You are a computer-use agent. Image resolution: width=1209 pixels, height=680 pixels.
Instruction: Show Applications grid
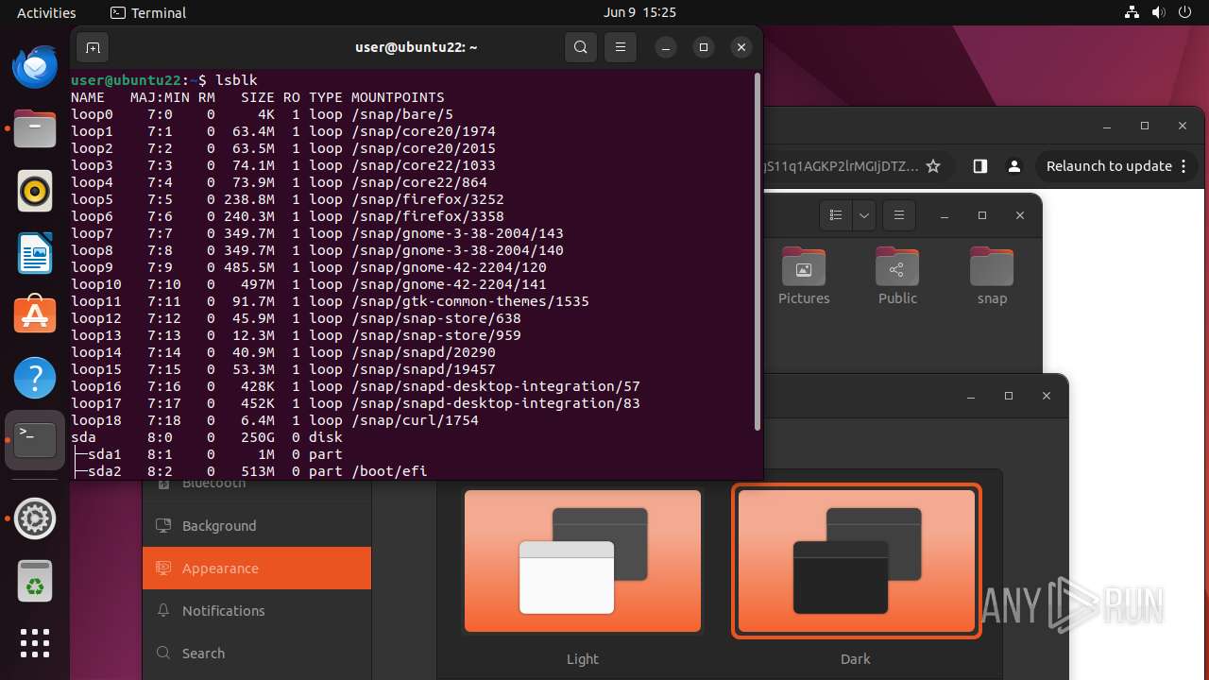pyautogui.click(x=35, y=643)
